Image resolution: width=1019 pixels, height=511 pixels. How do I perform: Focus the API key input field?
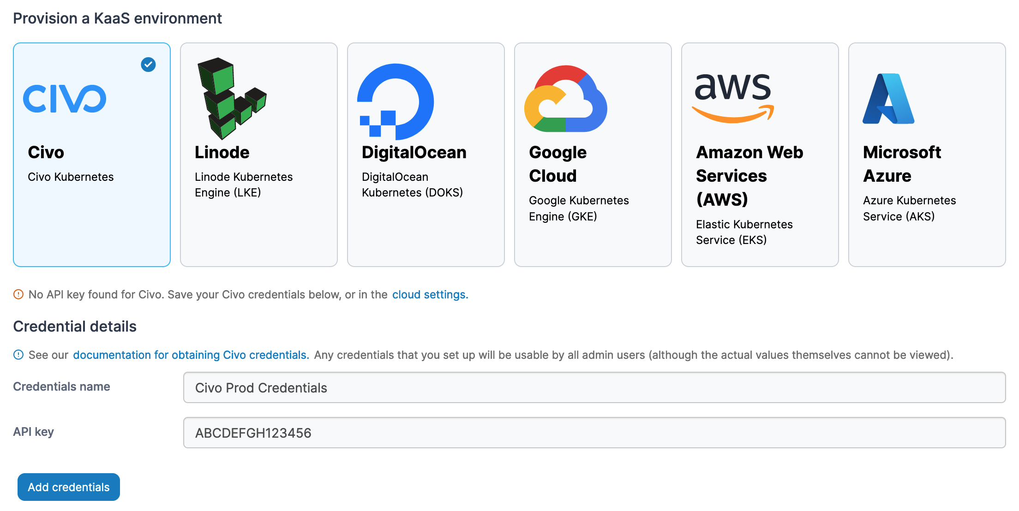pos(594,433)
